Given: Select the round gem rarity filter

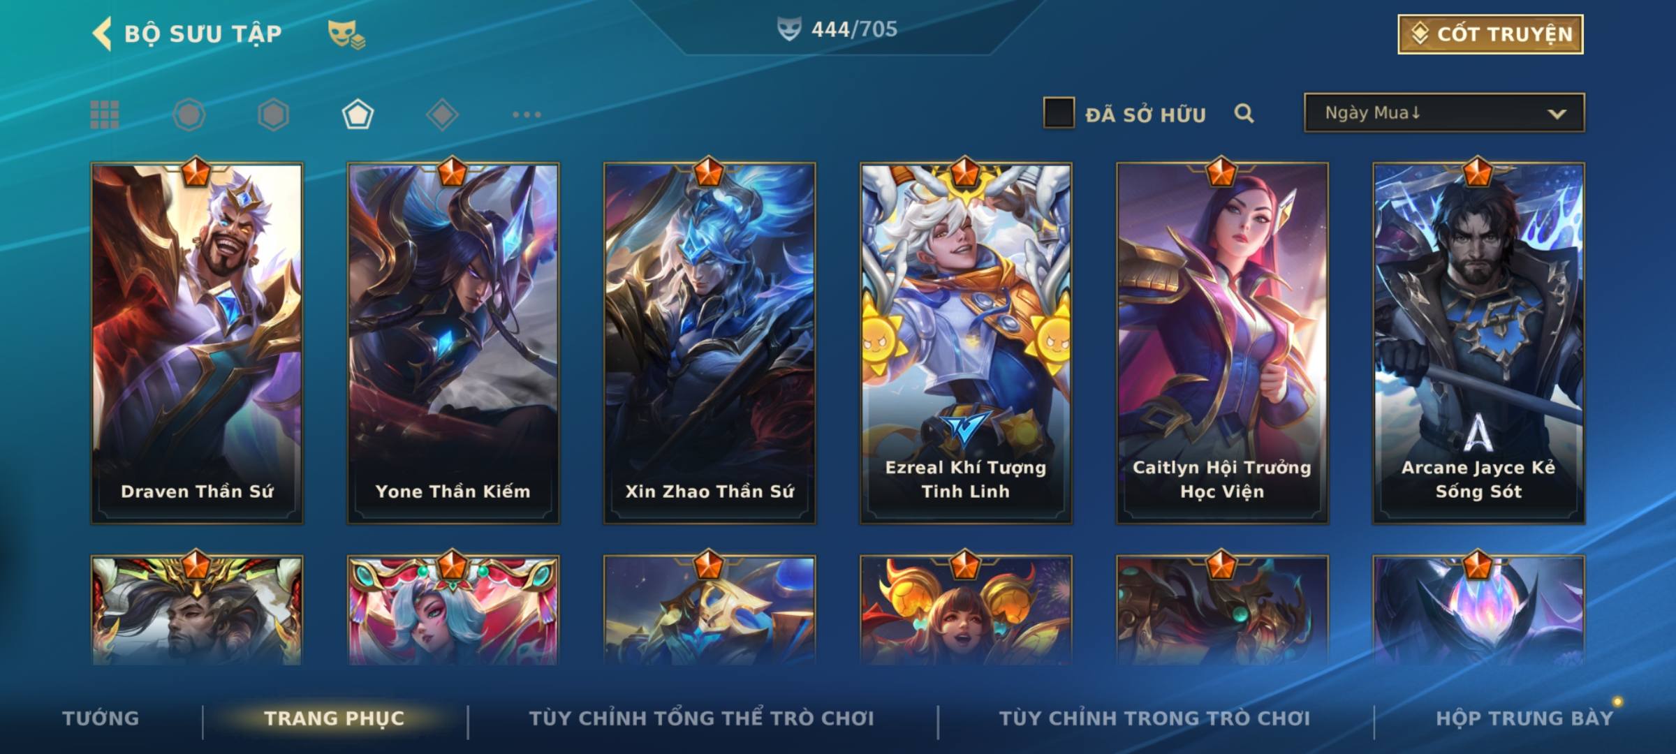Looking at the screenshot, I should pyautogui.click(x=189, y=114).
